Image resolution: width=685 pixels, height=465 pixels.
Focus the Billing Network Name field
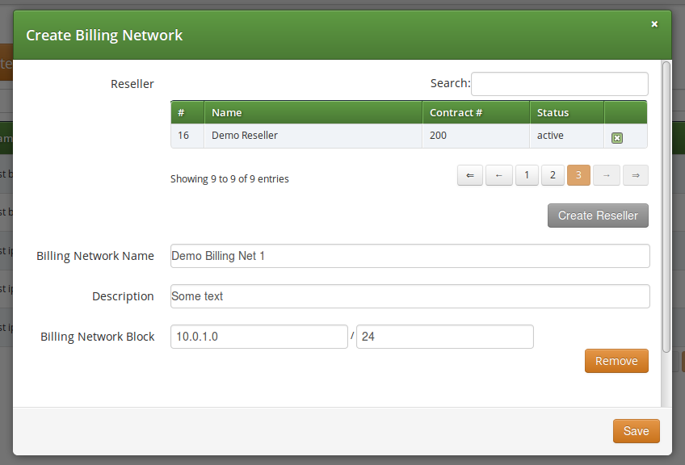click(x=410, y=256)
